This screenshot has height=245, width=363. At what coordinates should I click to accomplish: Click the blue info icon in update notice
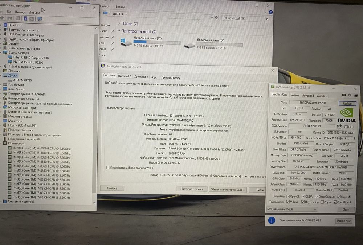[272, 220]
